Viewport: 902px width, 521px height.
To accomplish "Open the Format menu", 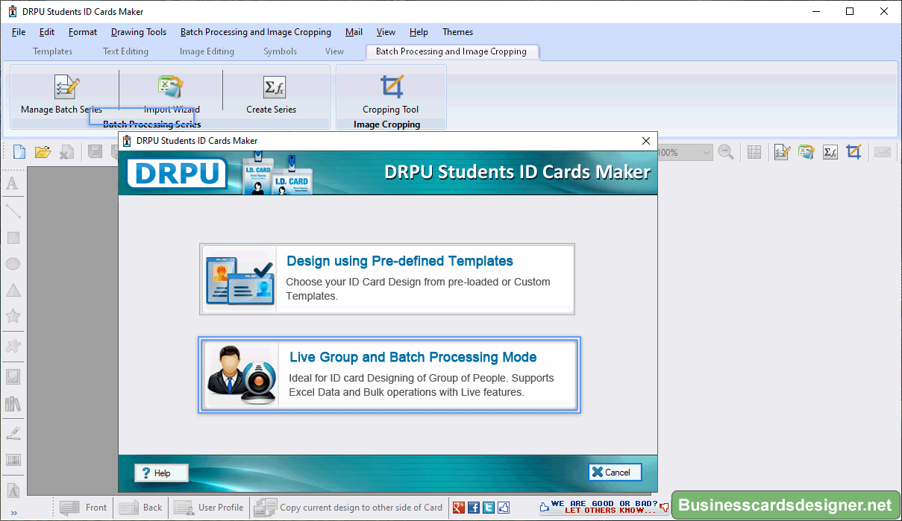I will 83,32.
